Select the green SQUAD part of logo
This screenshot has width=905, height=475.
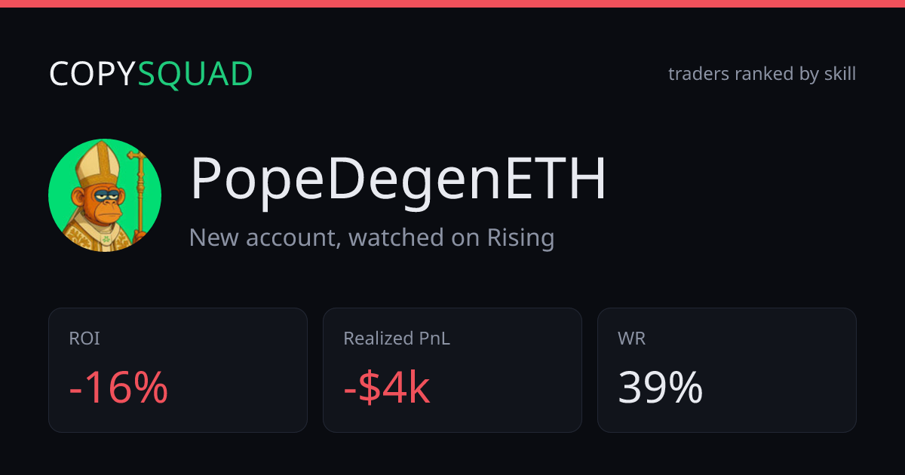[x=195, y=74]
